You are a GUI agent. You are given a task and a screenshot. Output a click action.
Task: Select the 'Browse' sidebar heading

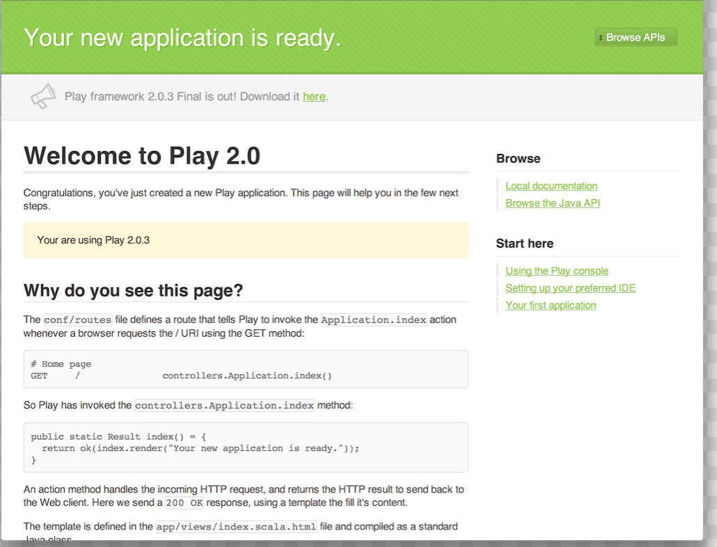pos(518,159)
